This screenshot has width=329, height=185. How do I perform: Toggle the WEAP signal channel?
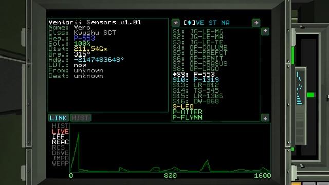[x=61, y=163]
